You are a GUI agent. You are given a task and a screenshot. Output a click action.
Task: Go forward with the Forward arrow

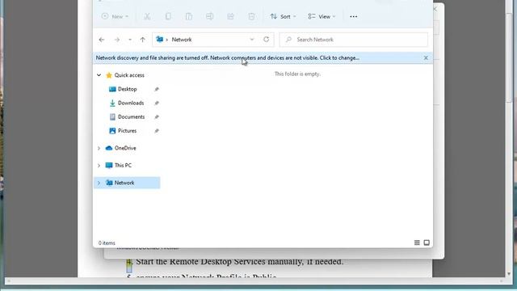(x=116, y=40)
